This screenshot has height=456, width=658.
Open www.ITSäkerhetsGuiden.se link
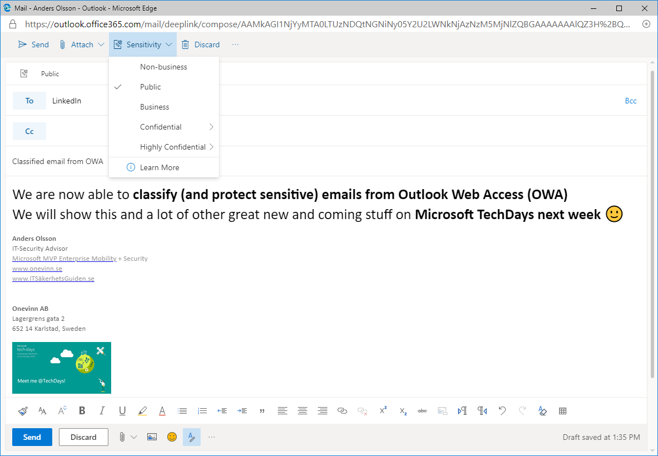tap(53, 279)
